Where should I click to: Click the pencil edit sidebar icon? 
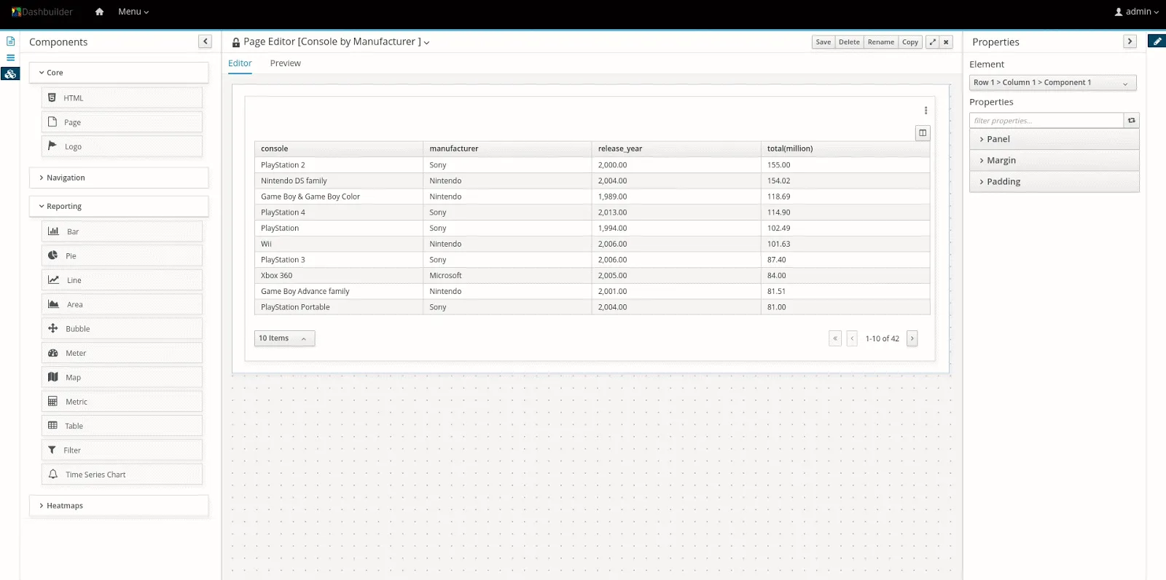point(1157,41)
